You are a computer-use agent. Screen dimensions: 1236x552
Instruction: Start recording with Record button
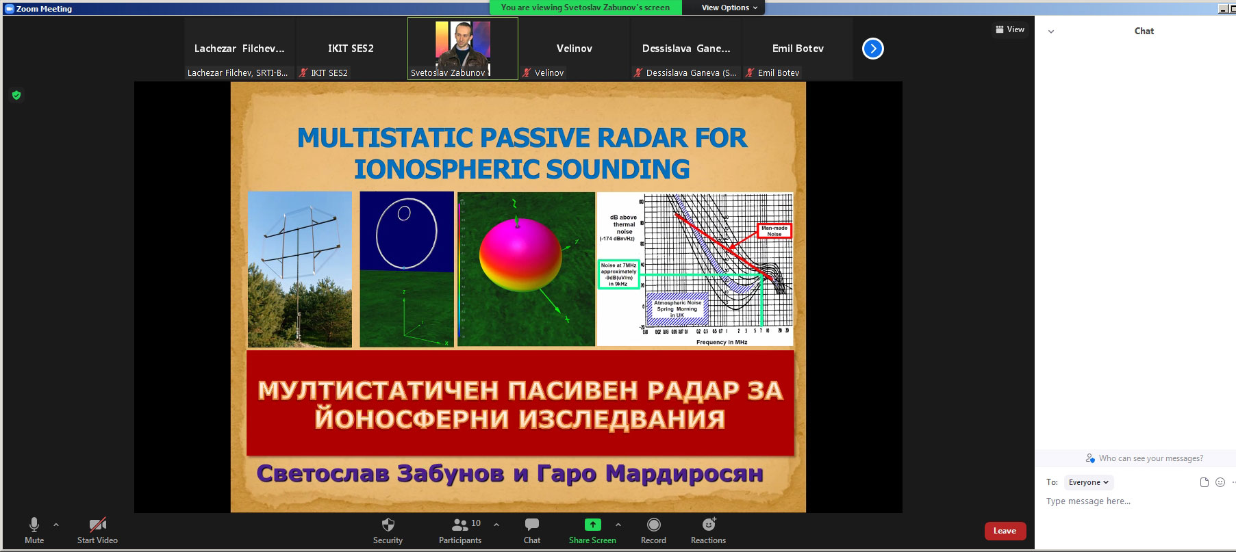click(x=653, y=530)
